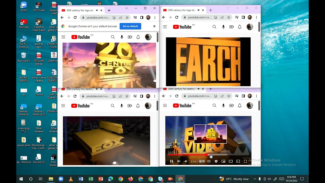The width and height of the screenshot is (325, 183).
Task: Open the video player settings gear
Action: (216, 161)
